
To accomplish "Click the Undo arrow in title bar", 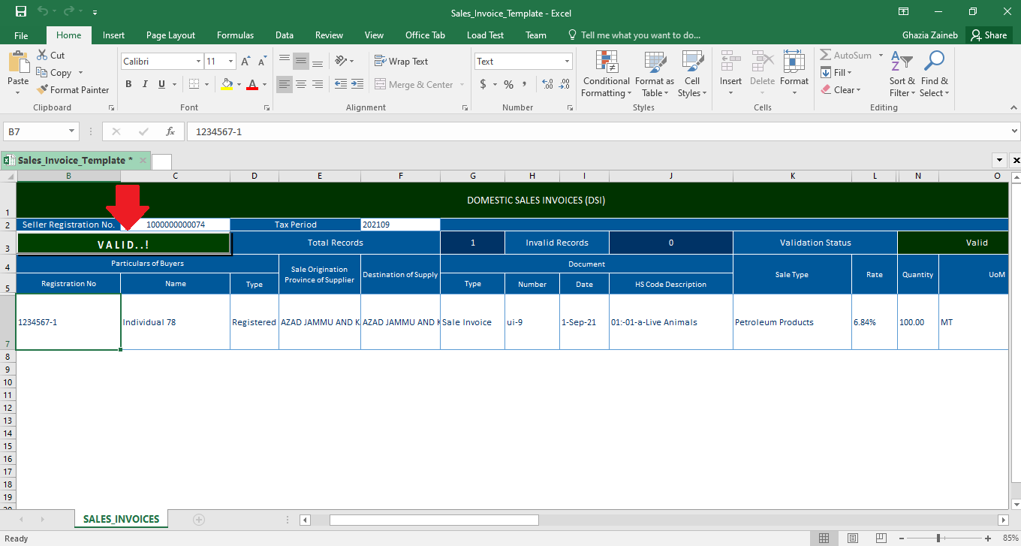I will coord(44,12).
